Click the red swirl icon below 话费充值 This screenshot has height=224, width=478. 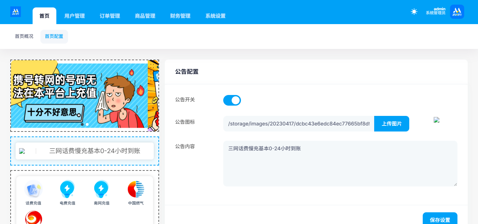tap(34, 218)
